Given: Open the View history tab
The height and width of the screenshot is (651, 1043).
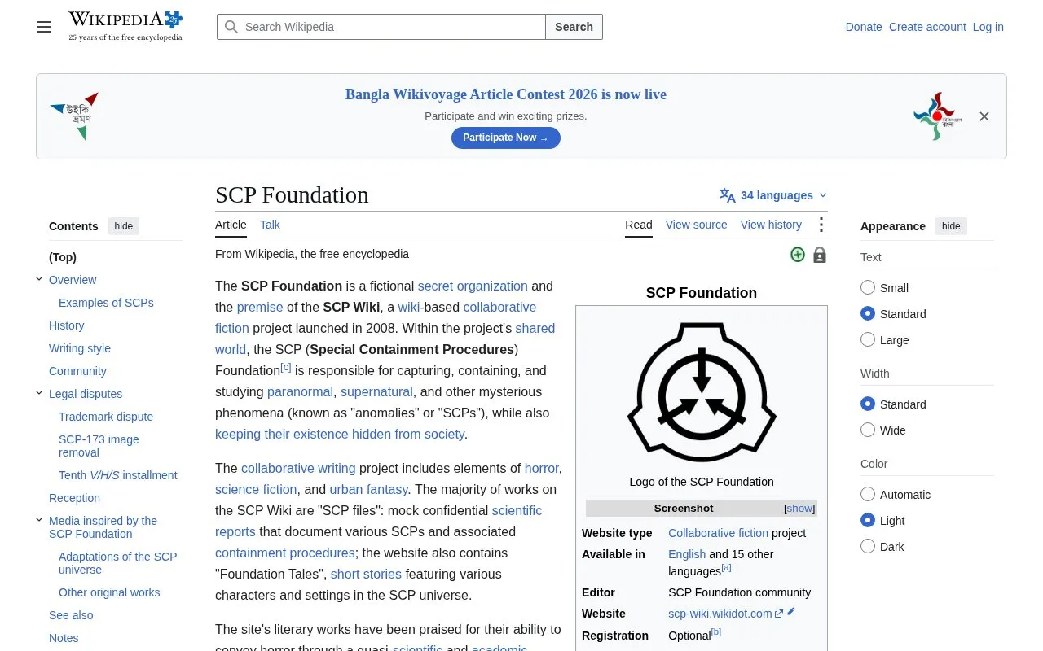Looking at the screenshot, I should click(771, 225).
